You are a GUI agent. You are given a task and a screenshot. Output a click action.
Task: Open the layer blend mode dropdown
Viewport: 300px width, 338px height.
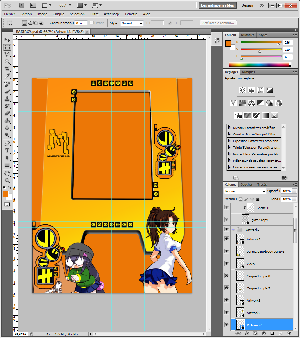[245, 191]
